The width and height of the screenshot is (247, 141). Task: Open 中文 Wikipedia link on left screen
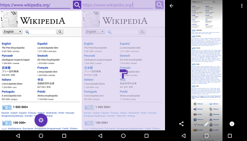coord(40,80)
